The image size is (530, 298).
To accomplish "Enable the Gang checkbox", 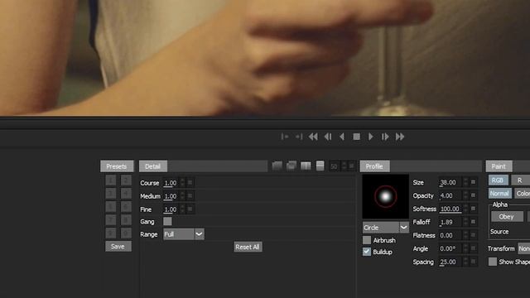I will coord(167,221).
